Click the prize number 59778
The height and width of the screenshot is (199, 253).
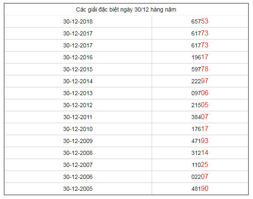(x=200, y=69)
